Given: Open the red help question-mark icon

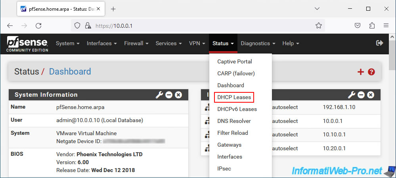Looking at the screenshot, I should (371, 72).
